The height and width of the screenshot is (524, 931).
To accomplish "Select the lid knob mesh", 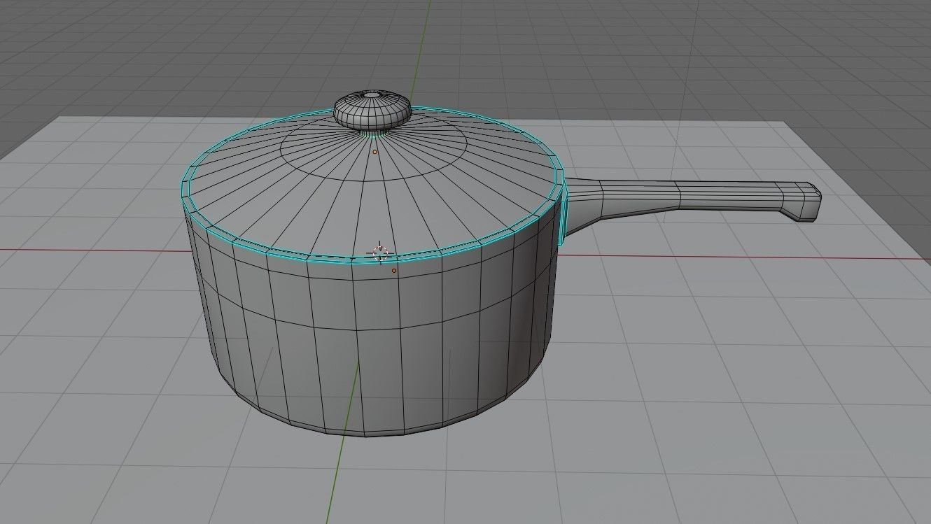I will pyautogui.click(x=372, y=110).
